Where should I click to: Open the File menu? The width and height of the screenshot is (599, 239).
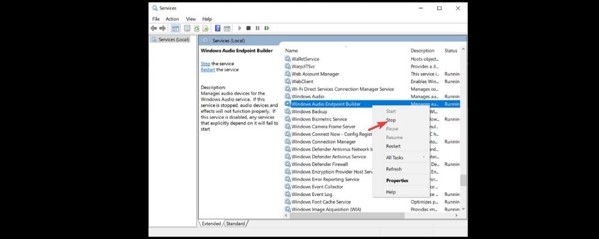[156, 19]
